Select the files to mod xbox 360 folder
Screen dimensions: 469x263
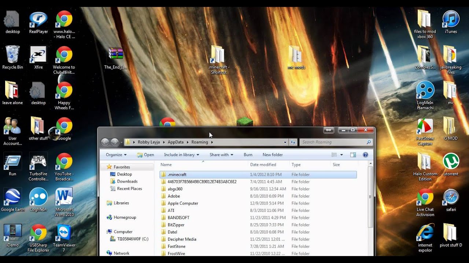point(425,25)
